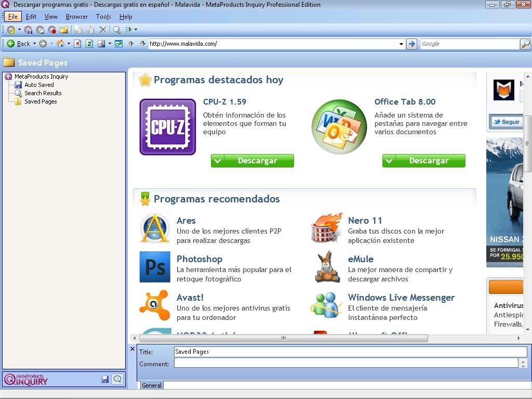
Task: Click the CPU-Z Descargar button
Action: [252, 161]
